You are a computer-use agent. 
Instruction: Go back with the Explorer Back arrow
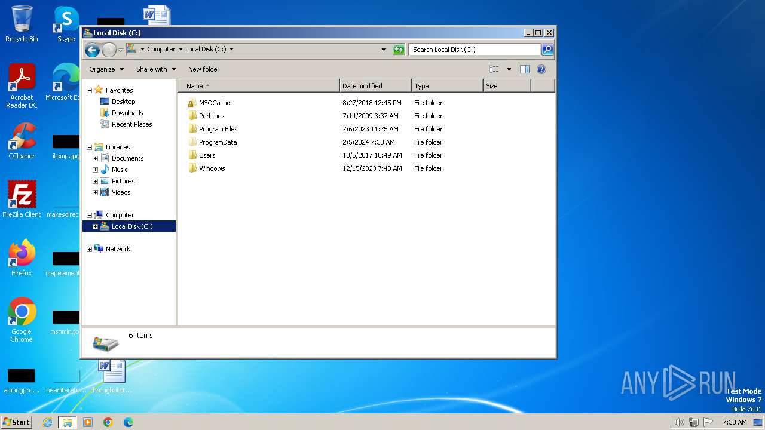[x=92, y=50]
